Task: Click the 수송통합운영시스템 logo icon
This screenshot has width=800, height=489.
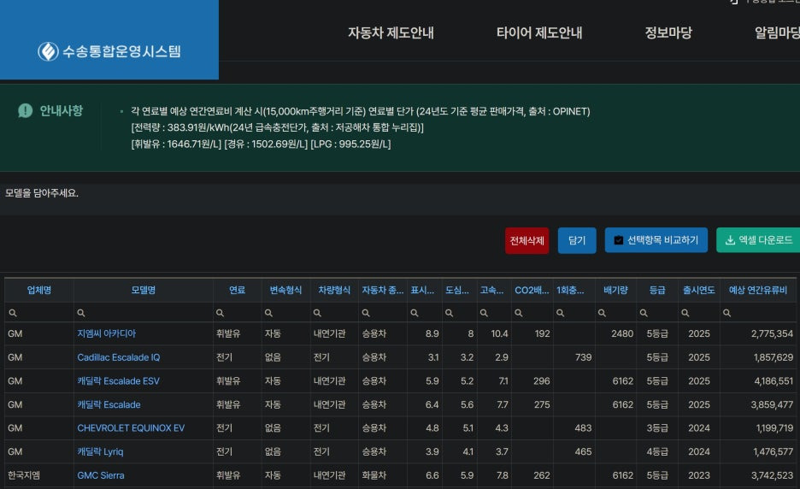Action: [x=48, y=51]
